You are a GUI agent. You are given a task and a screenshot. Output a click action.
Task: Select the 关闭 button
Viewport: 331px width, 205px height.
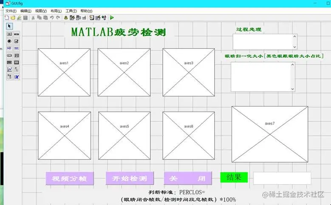click(188, 178)
